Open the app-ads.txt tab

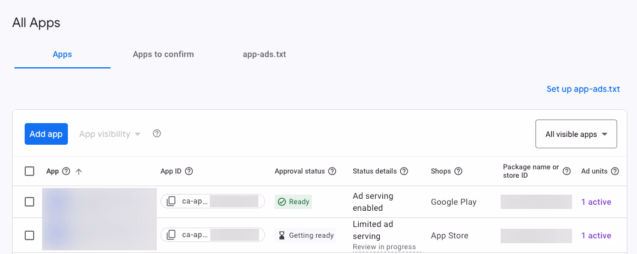click(x=264, y=55)
